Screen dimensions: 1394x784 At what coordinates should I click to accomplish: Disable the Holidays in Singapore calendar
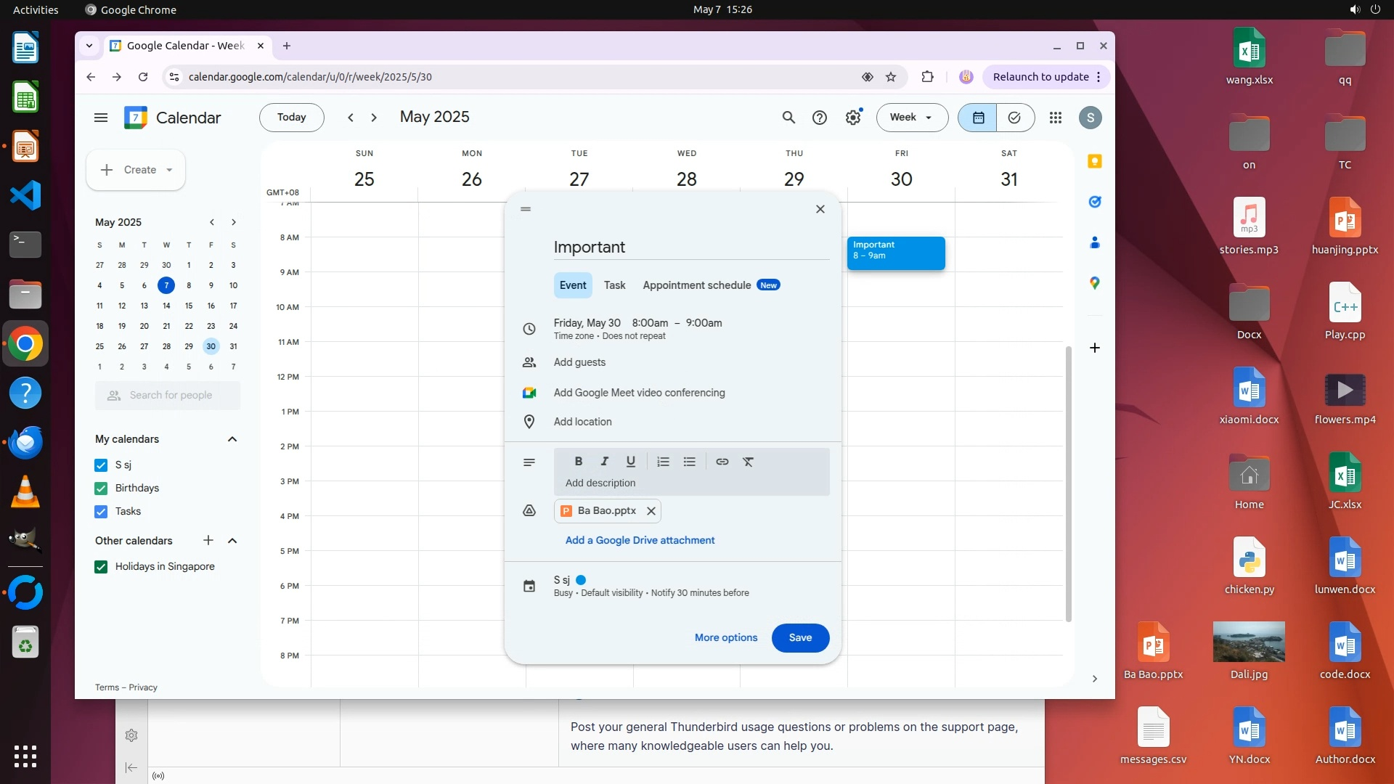[x=101, y=567]
